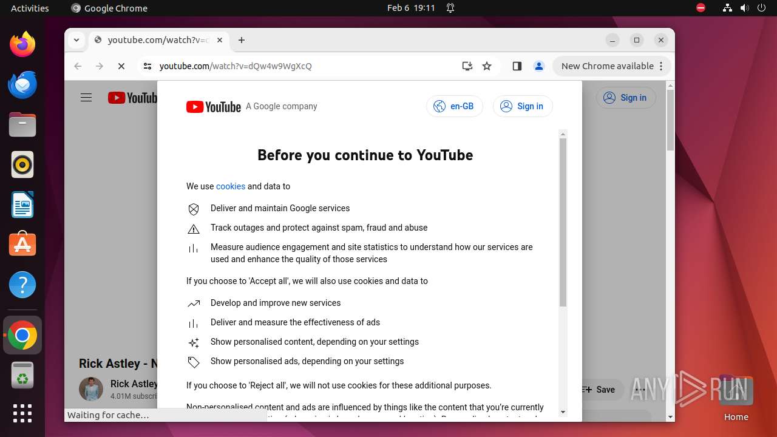This screenshot has width=777, height=437.
Task: Stop loading the page in Chrome
Action: pos(121,66)
